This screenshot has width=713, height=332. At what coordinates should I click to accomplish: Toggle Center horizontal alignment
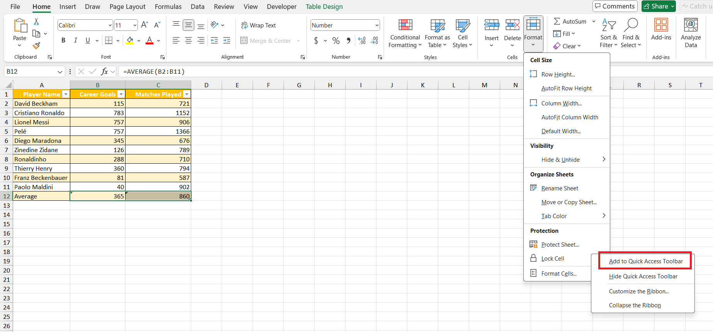[188, 41]
